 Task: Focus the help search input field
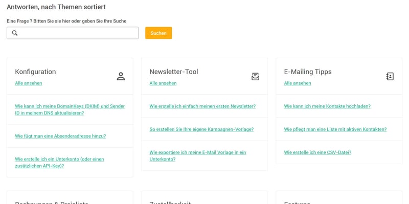tap(73, 33)
